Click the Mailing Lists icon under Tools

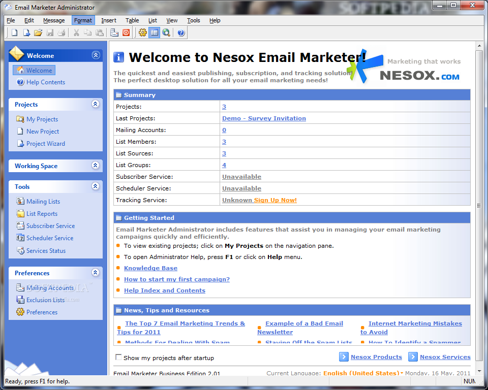[x=20, y=201]
